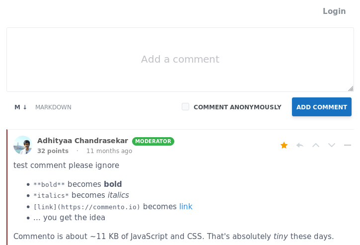Open the MARKDOWN help label
Image resolution: width=360 pixels, height=245 pixels.
point(53,107)
